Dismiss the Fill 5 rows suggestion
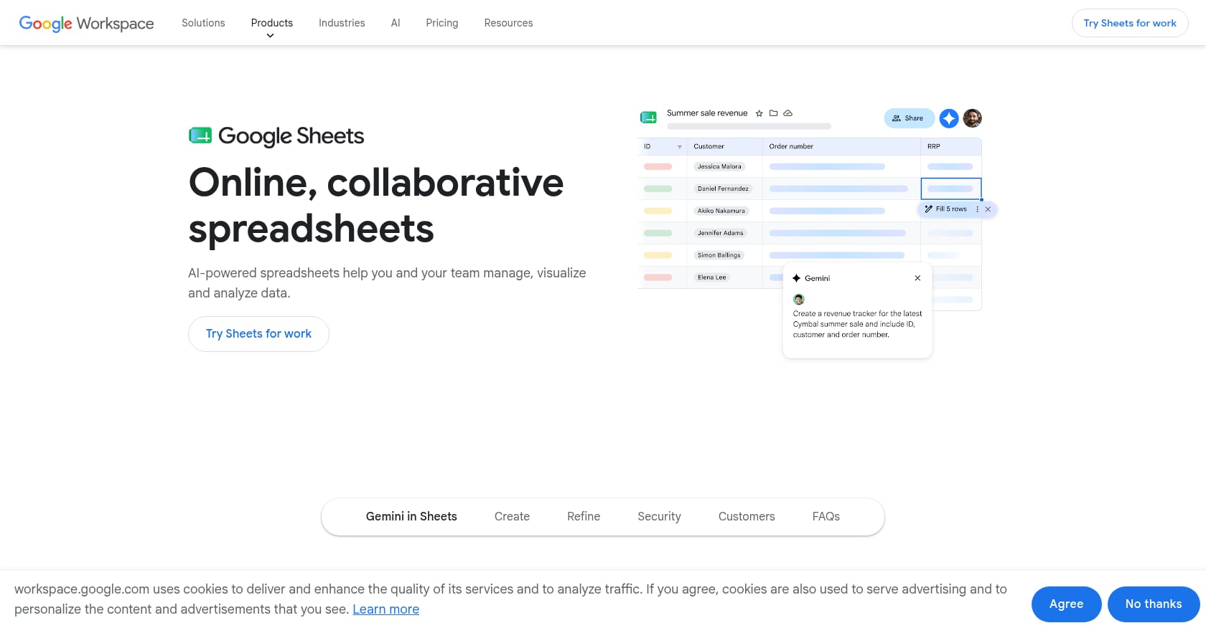The width and height of the screenshot is (1206, 628). (988, 209)
